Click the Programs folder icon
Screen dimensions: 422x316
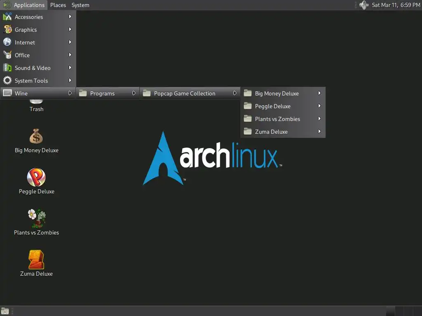point(83,93)
